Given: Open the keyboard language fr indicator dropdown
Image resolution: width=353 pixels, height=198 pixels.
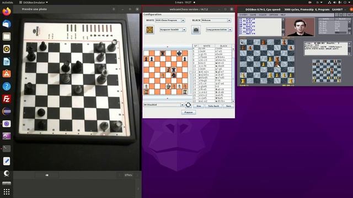Looking at the screenshot, I should (x=319, y=2).
